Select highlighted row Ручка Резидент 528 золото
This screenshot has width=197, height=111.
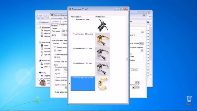(x=83, y=84)
